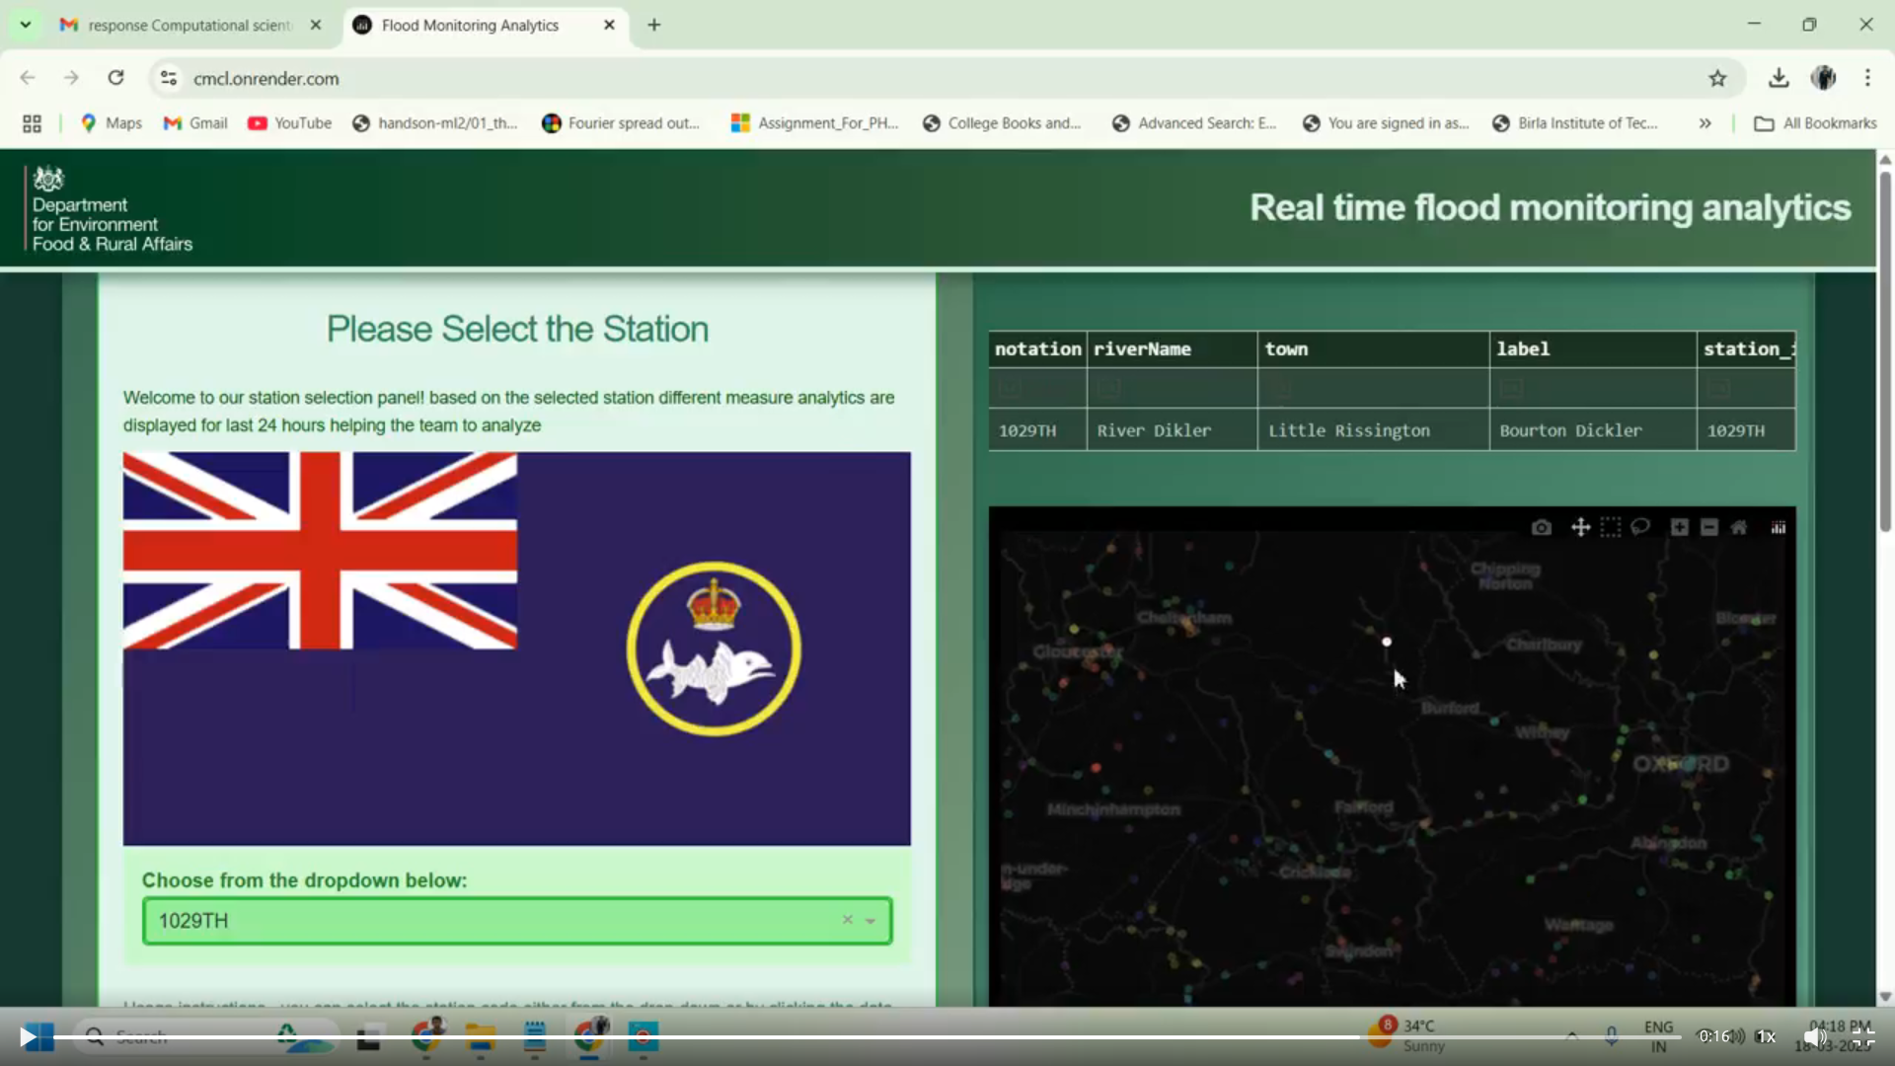Close the Flood Monitoring Analytics tab
This screenshot has height=1066, width=1895.
point(609,25)
